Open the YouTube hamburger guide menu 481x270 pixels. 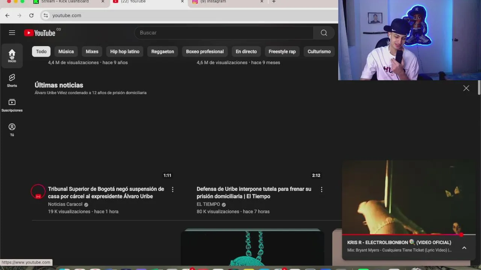coord(12,33)
